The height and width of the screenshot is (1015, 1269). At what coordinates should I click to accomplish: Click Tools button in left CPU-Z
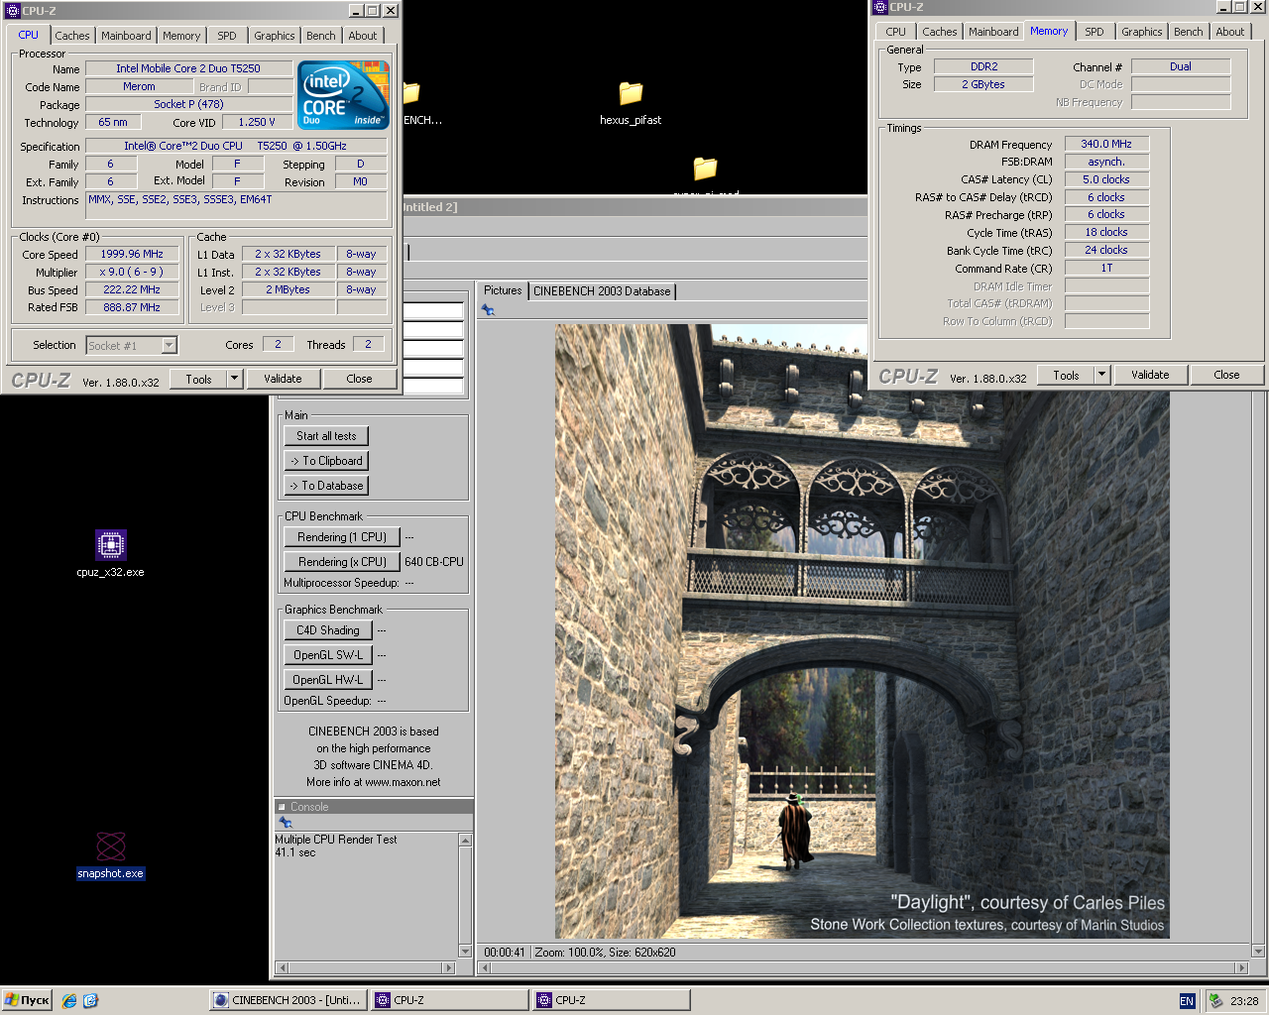(198, 379)
